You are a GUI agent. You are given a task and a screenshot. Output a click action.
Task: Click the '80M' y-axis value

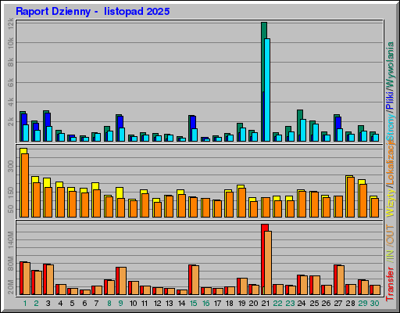[11, 264]
